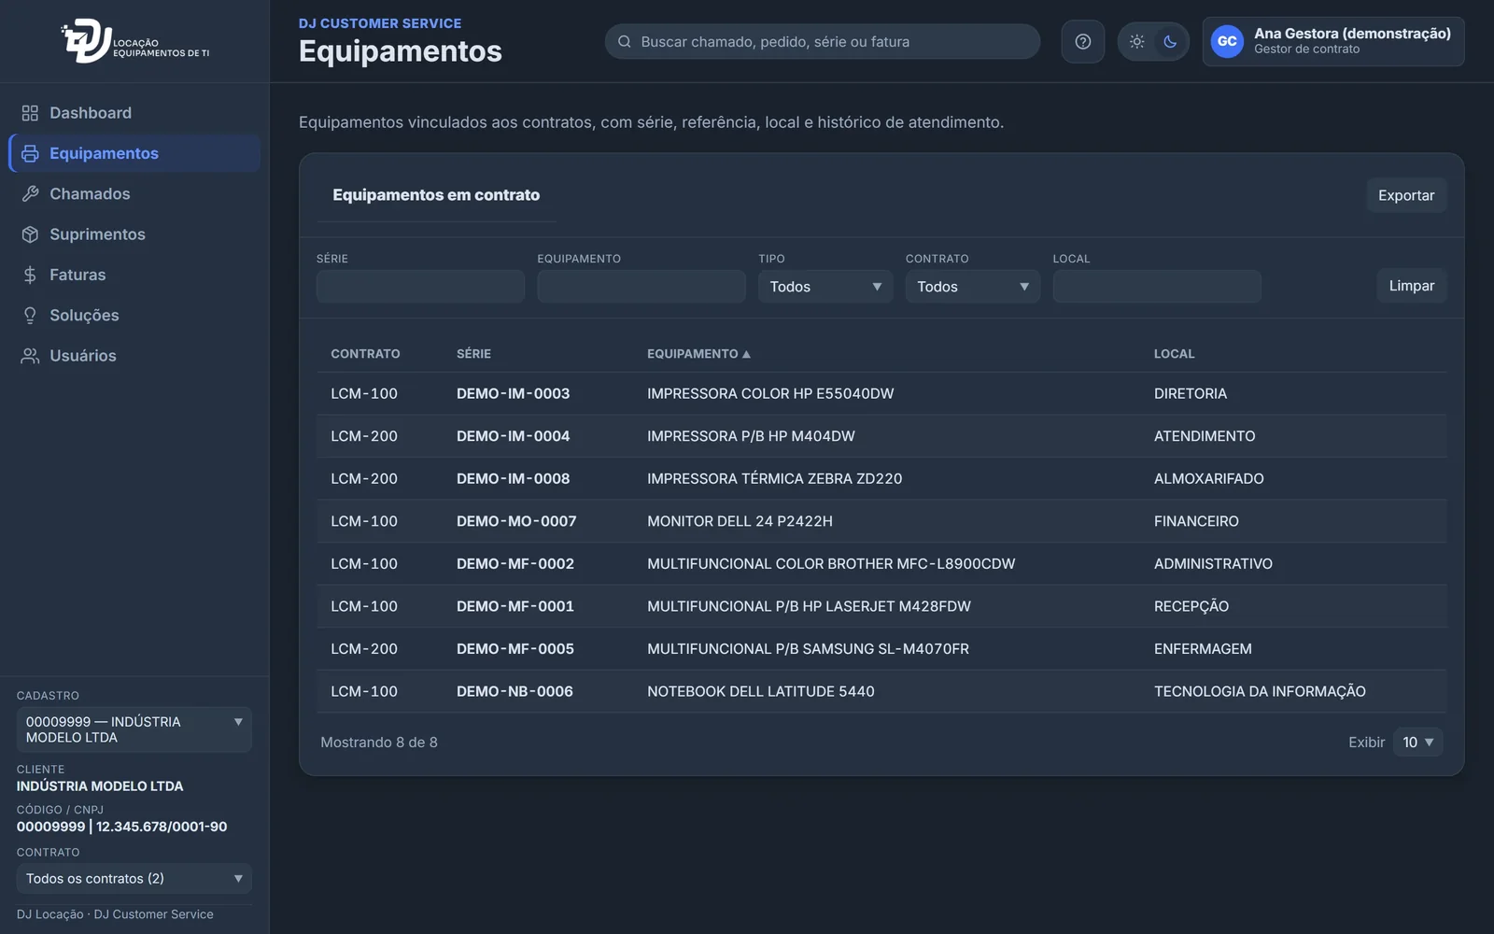Click the Exportar button

(1406, 195)
